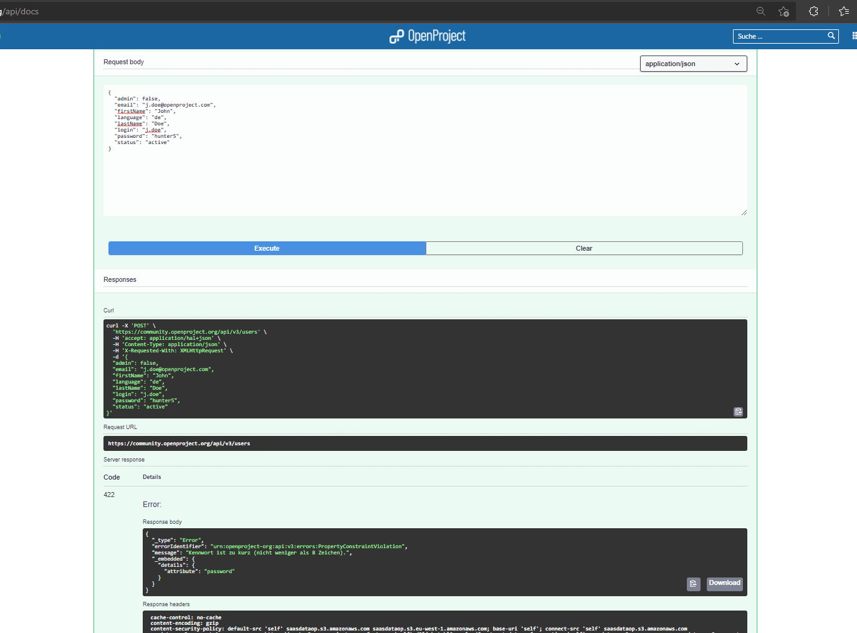Add this page to favorites

[x=783, y=11]
